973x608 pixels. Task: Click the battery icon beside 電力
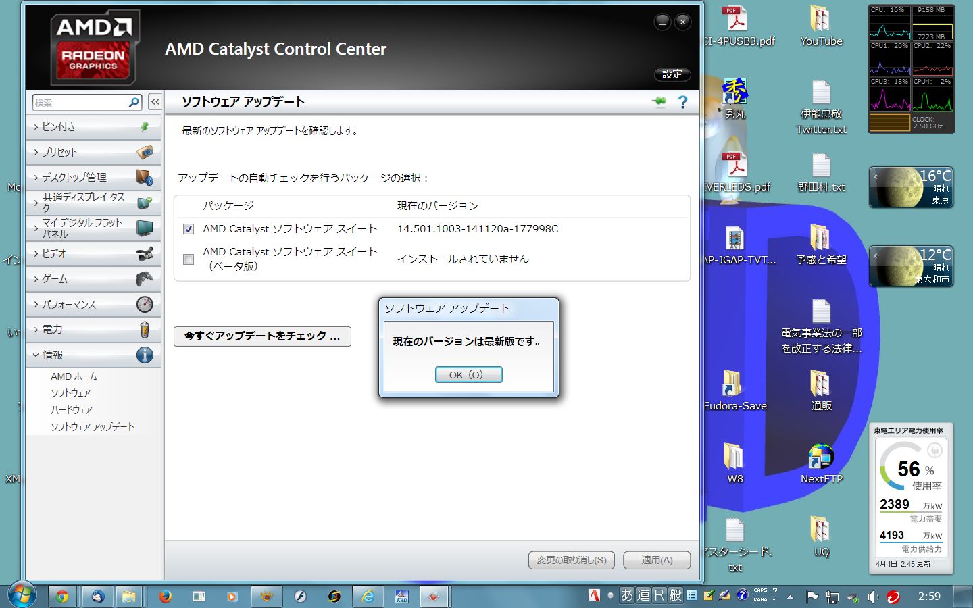145,329
